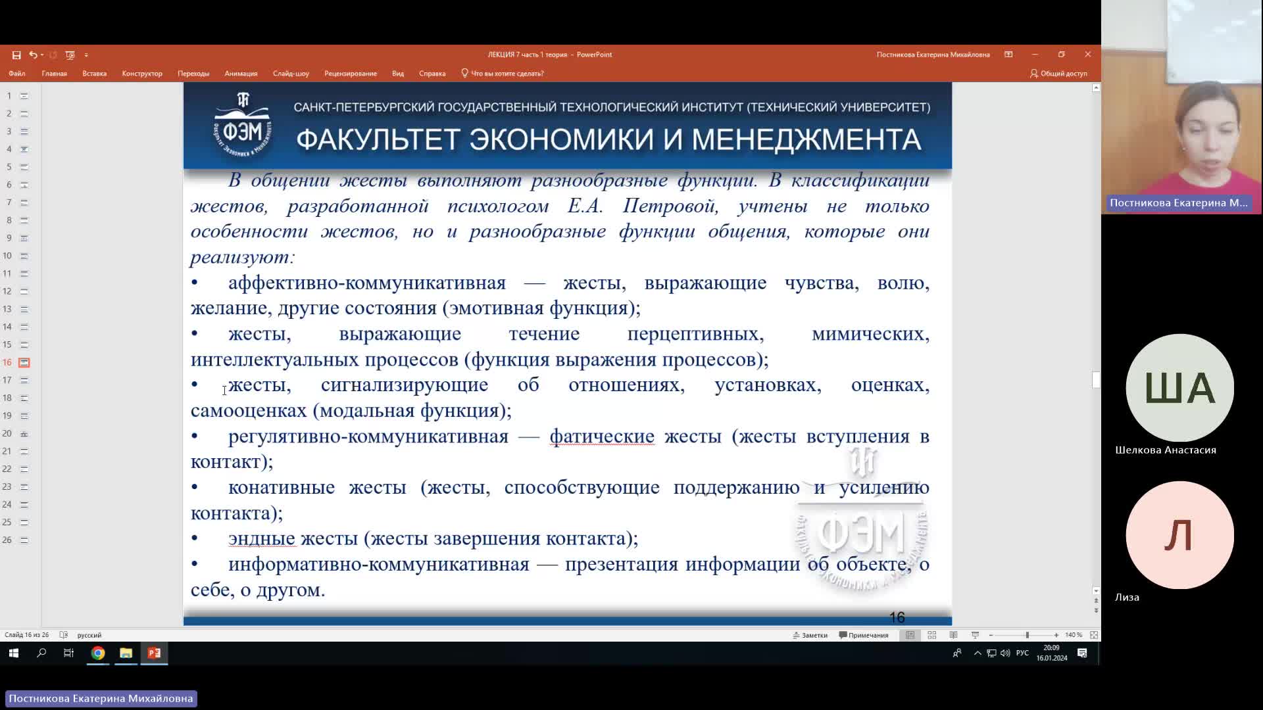This screenshot has width=1263, height=710.
Task: Click the zoom out minus button
Action: [991, 635]
